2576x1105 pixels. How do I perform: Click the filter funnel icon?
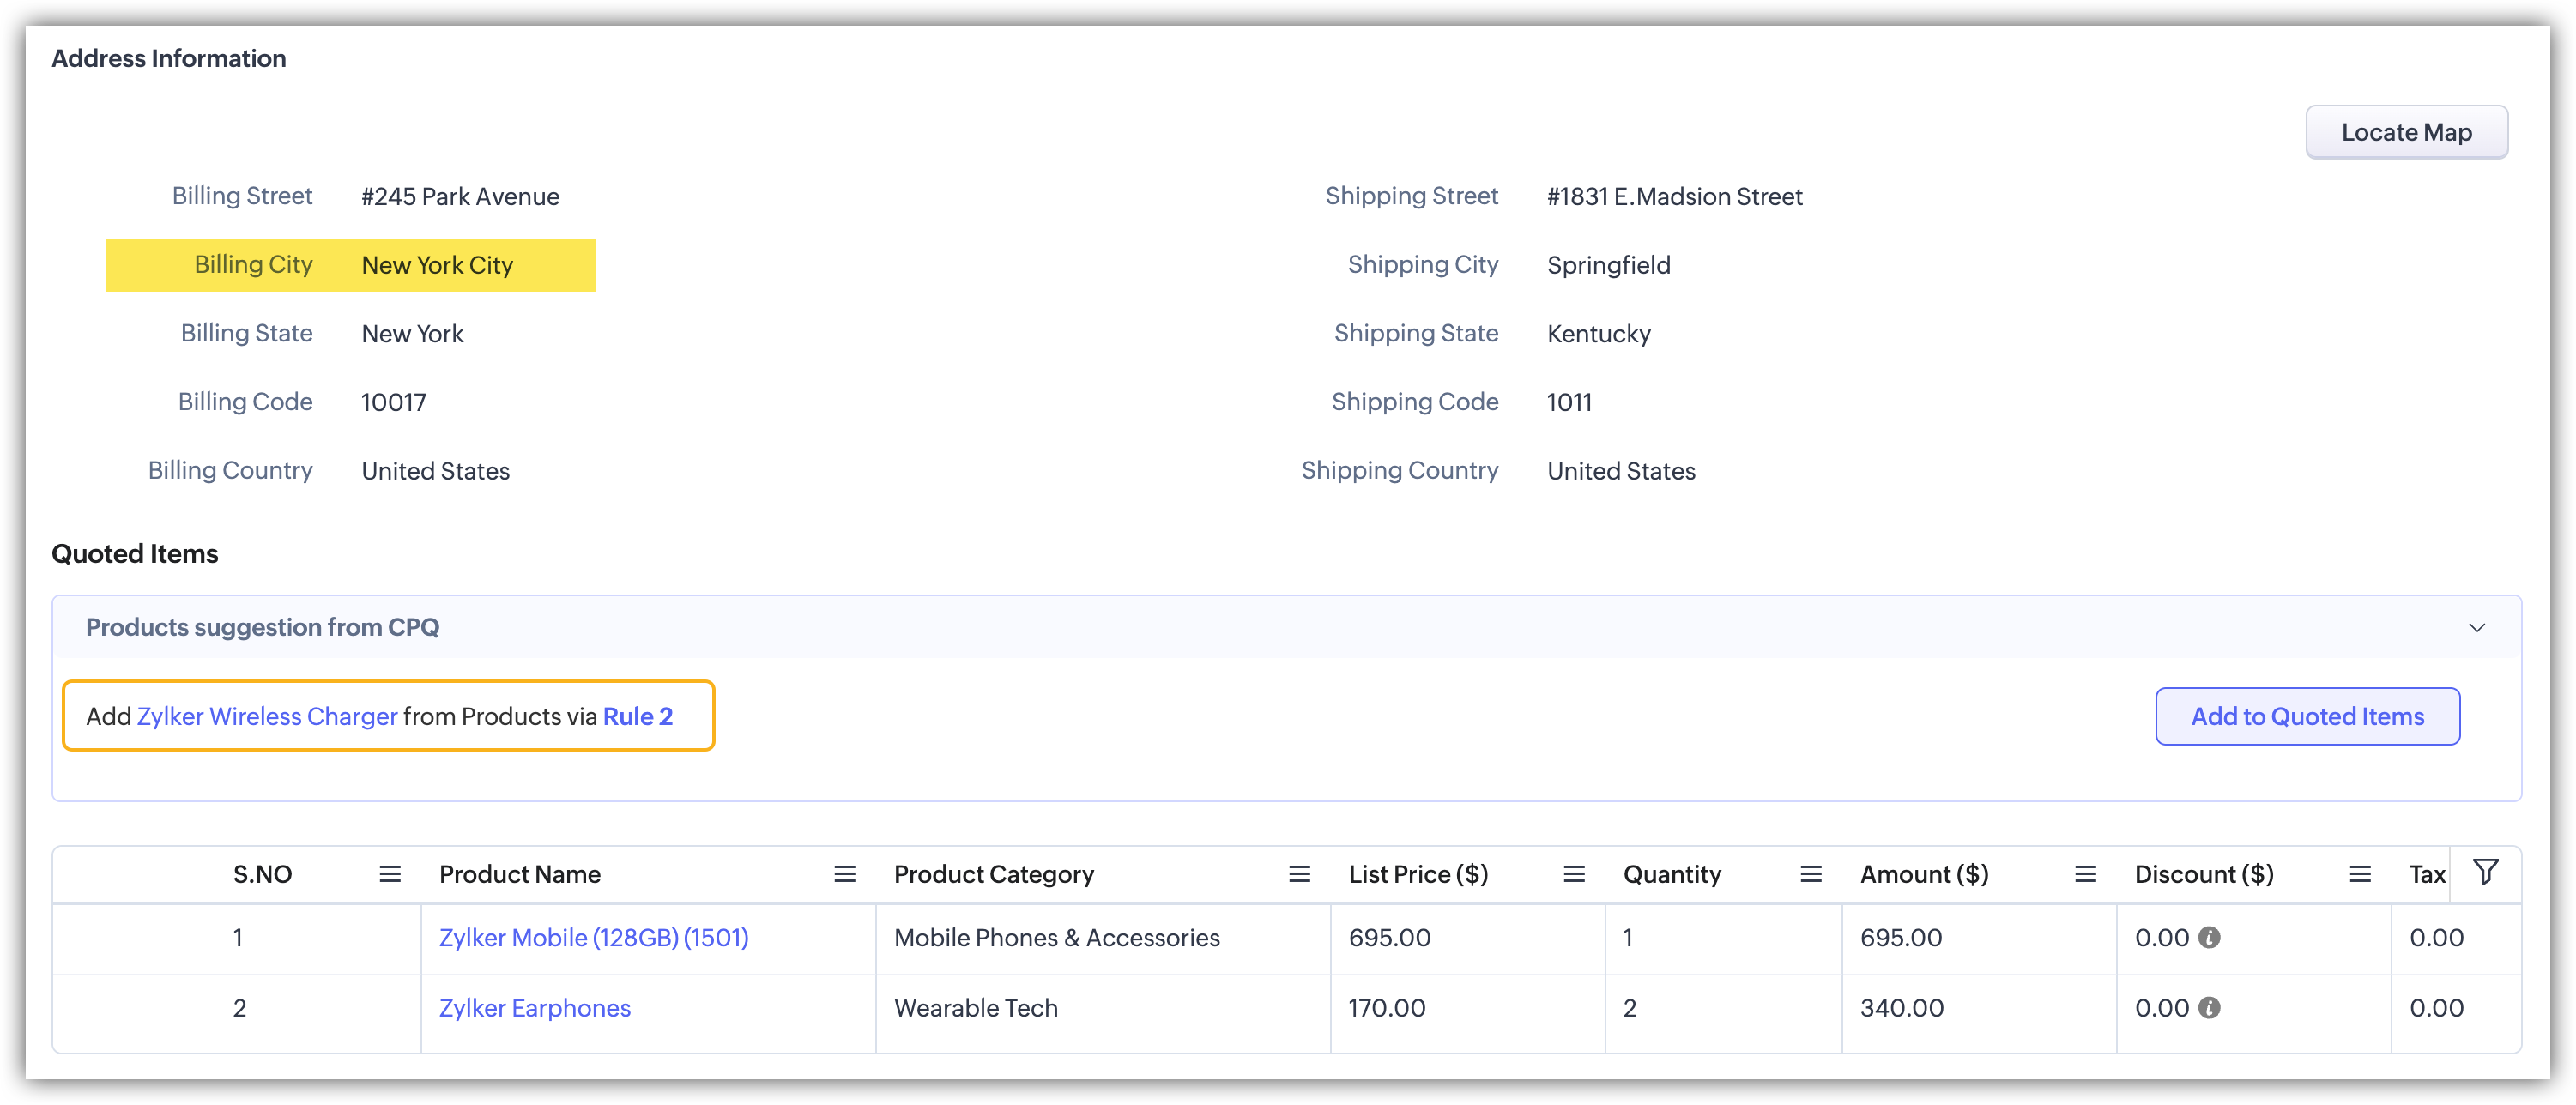(x=2485, y=872)
